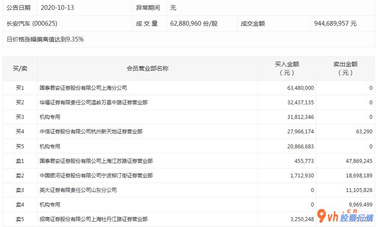Image resolution: width=378 pixels, height=227 pixels.
Task: Click the 成交量 label
Action: click(x=147, y=24)
